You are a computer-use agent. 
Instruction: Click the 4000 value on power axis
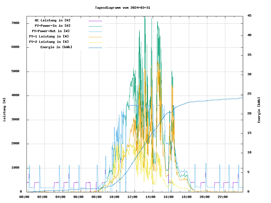point(16,95)
